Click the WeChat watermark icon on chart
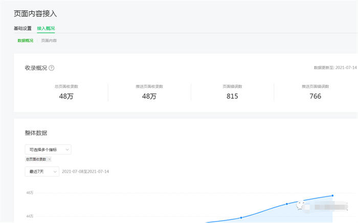Viewport: 358px width, 223px height. pos(302,206)
